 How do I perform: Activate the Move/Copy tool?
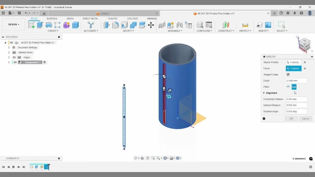tap(151, 25)
